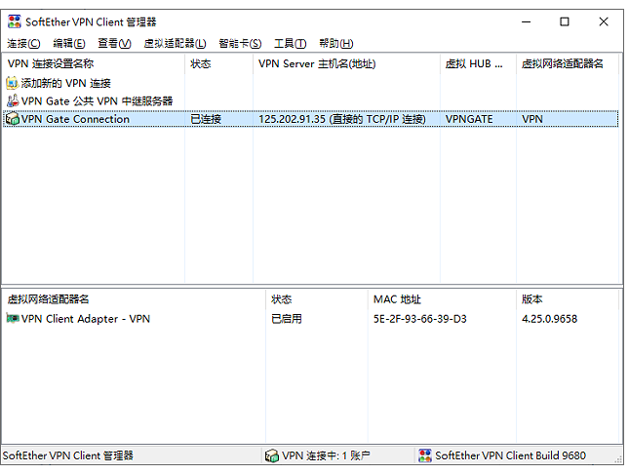Click status bar text SoftEther VPN Client 管理器
This screenshot has height=474, width=629.
click(68, 455)
